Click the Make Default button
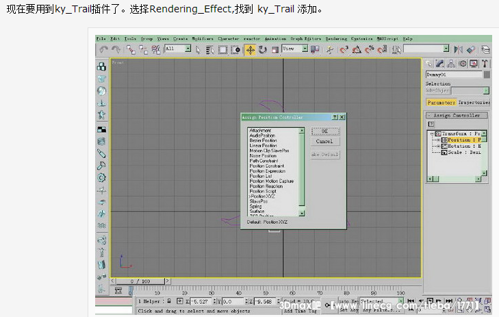499x317 pixels. tap(325, 154)
